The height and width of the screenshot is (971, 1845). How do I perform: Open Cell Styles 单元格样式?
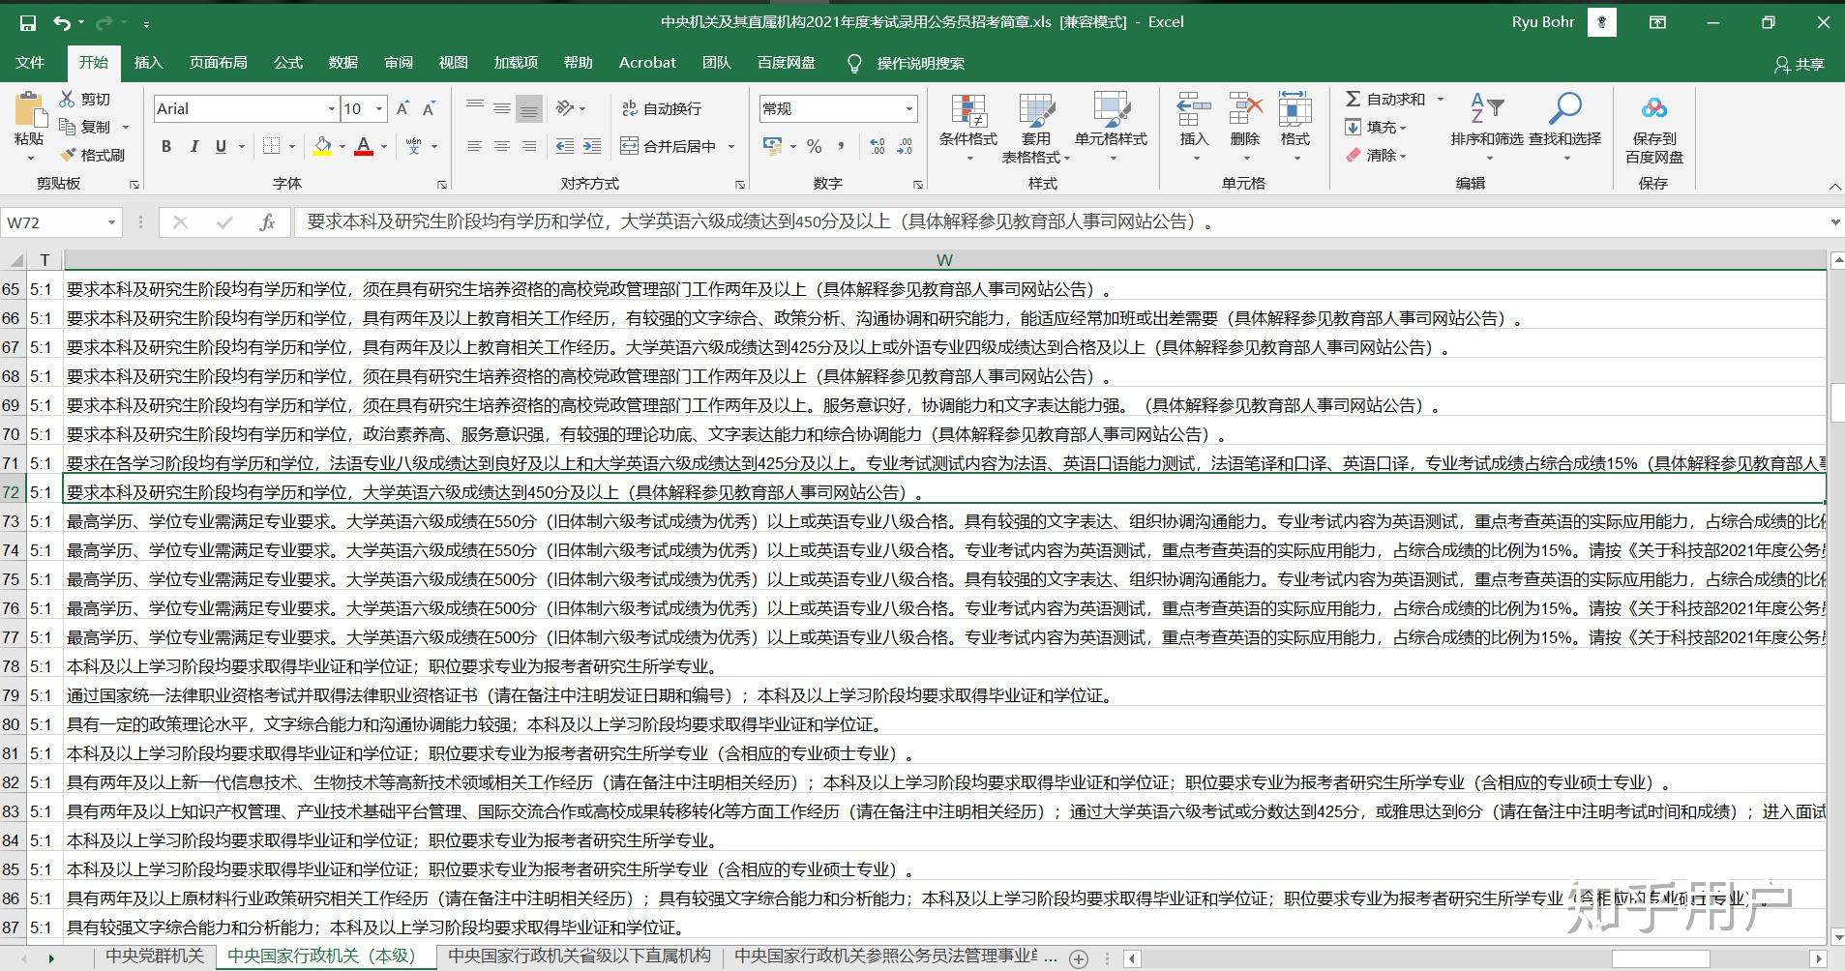1111,127
